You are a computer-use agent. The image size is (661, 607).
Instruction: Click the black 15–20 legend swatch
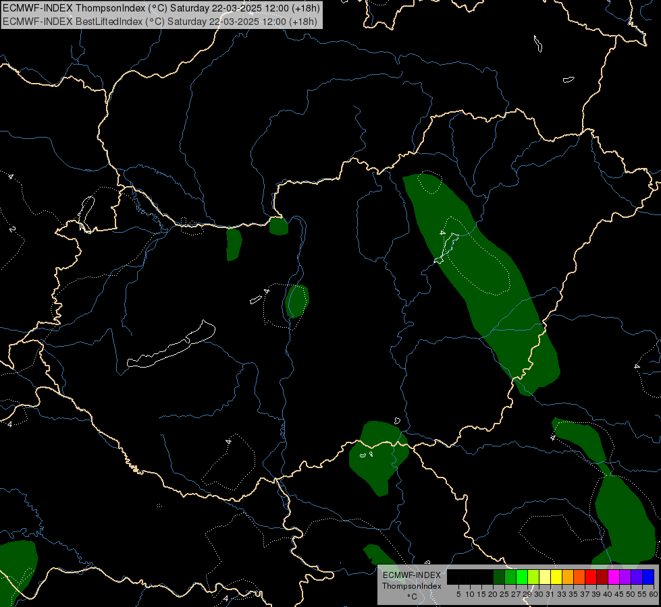point(487,577)
